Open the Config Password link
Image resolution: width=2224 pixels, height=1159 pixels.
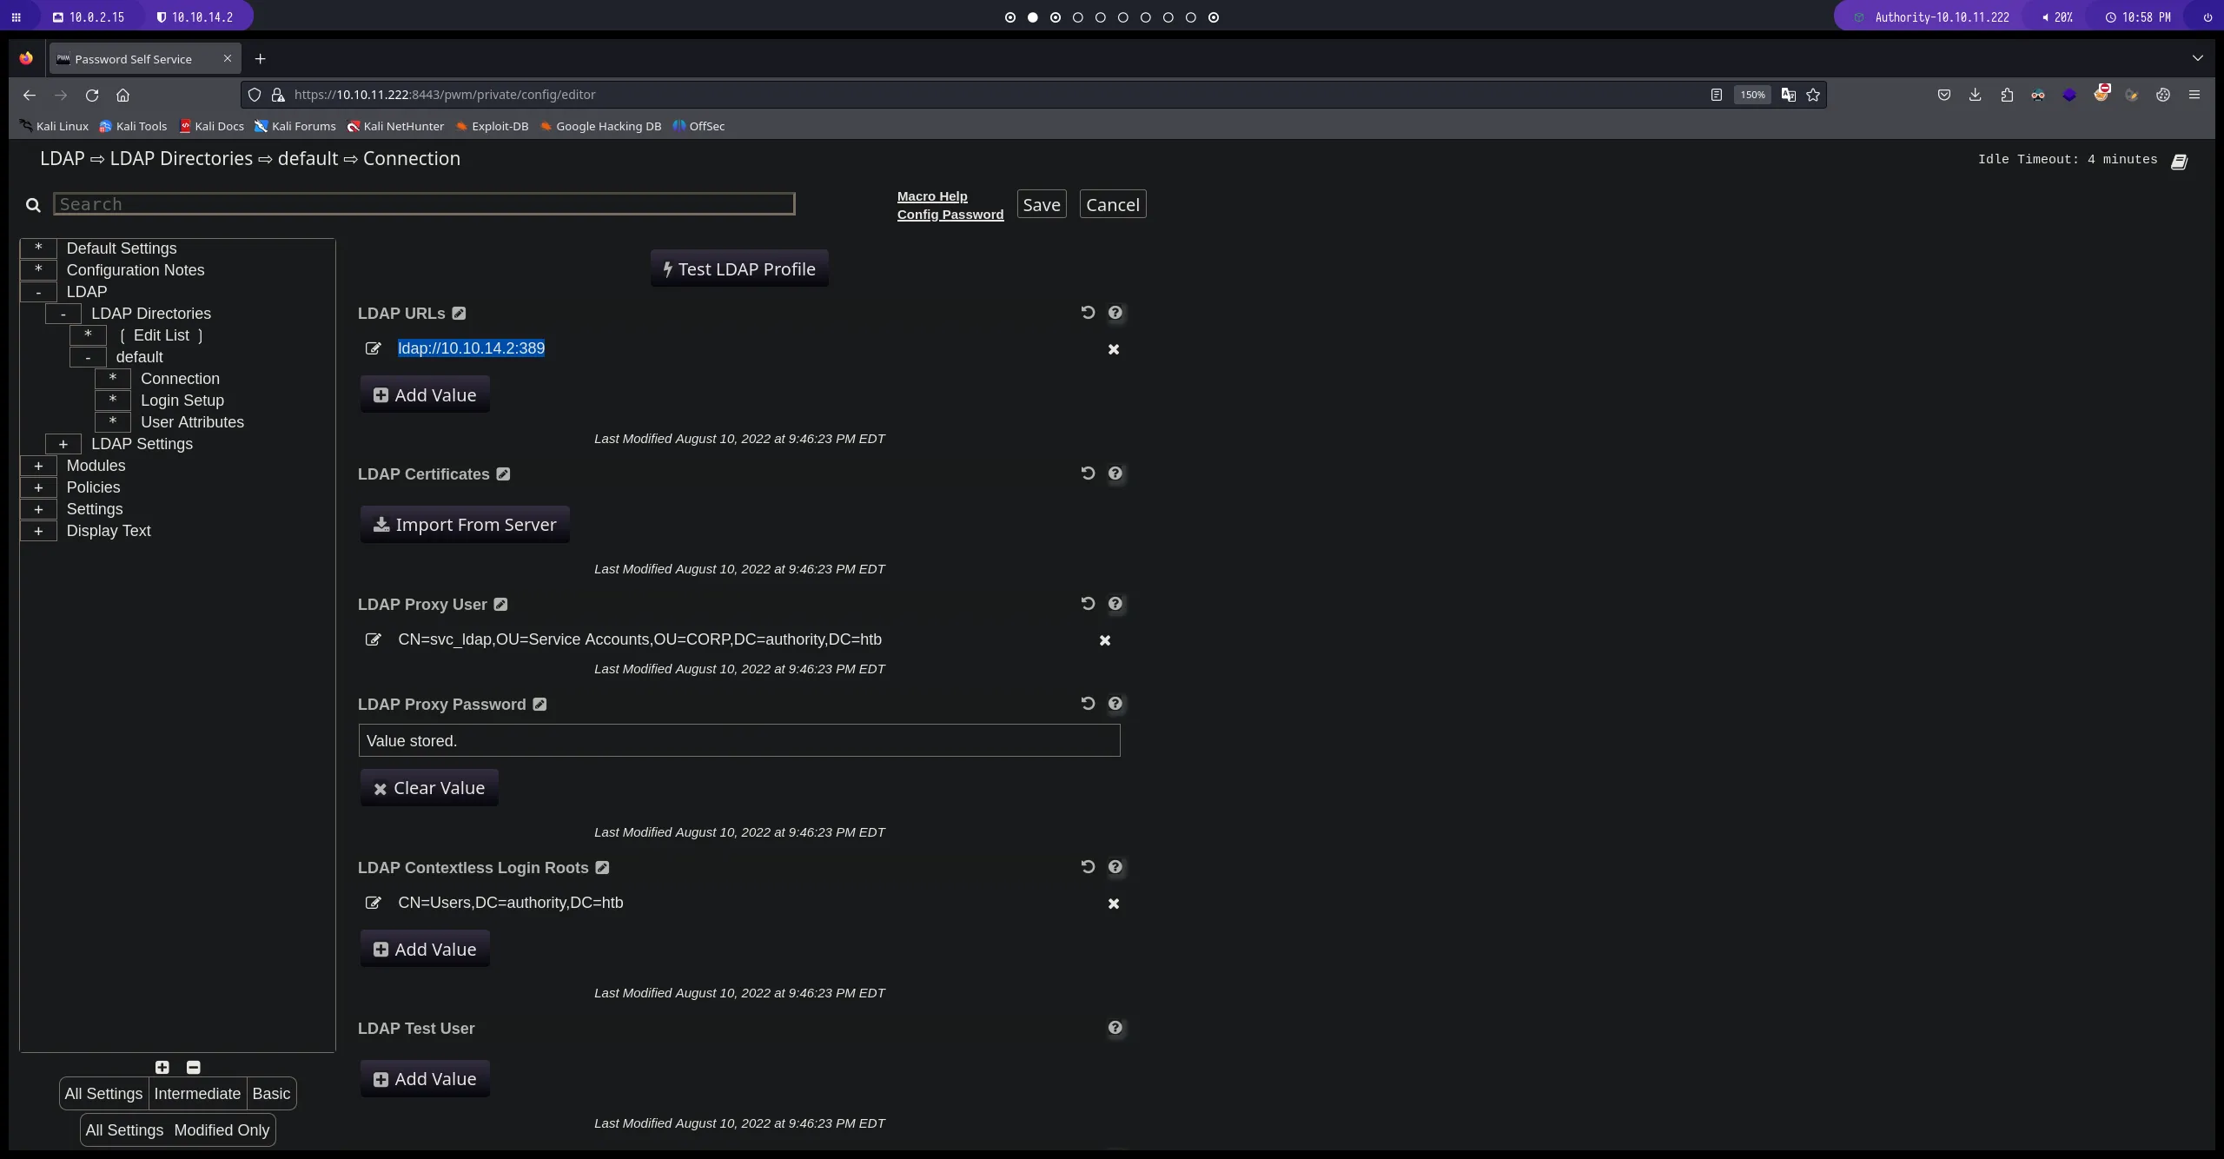pyautogui.click(x=950, y=215)
